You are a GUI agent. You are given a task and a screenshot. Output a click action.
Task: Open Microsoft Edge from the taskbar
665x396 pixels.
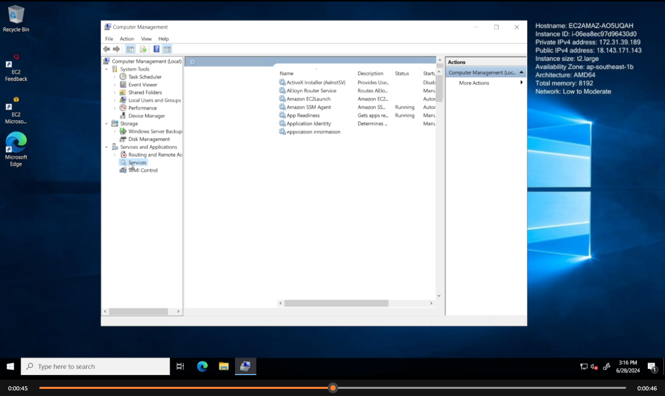point(202,366)
